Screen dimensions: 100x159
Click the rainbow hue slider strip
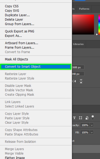click(x=99, y=25)
